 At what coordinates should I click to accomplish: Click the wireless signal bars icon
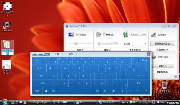click(x=153, y=35)
